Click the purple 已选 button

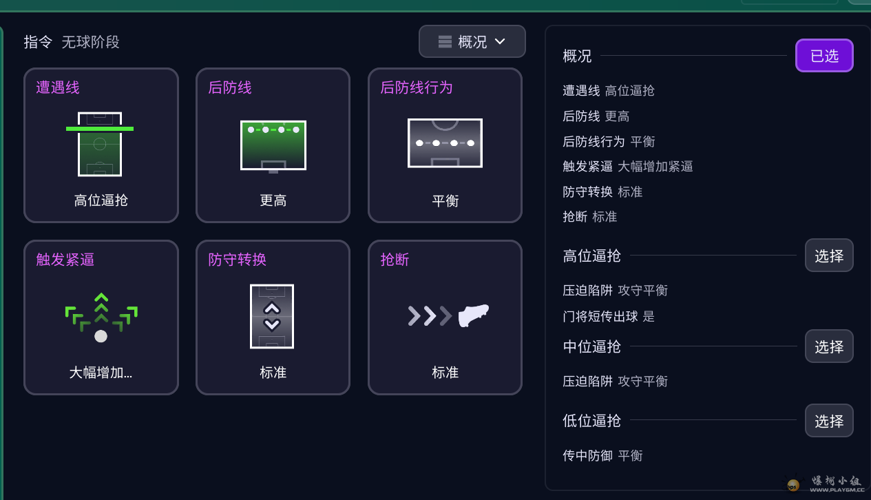tap(824, 55)
